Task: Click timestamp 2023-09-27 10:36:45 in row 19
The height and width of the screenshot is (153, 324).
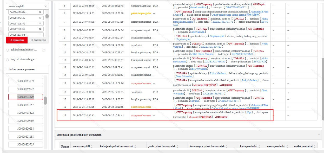Action: click(x=83, y=115)
